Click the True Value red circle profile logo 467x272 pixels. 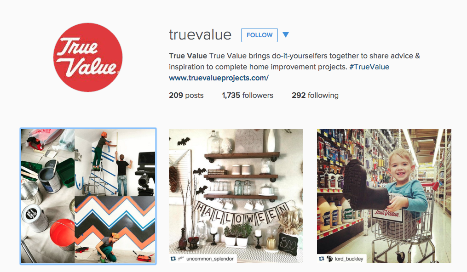[x=88, y=57]
